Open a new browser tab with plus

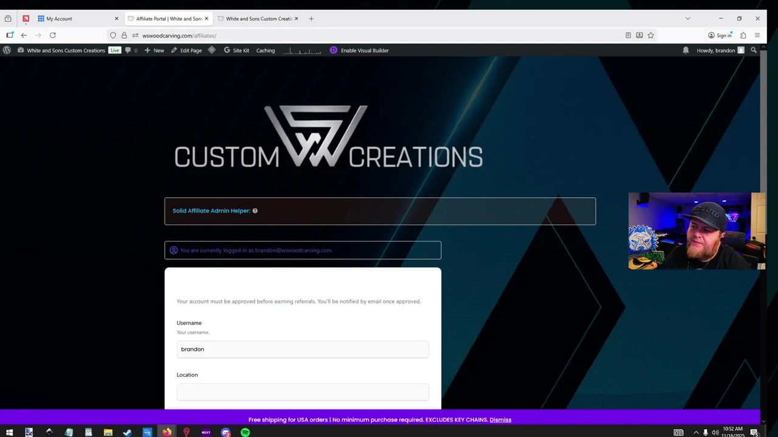pos(311,18)
